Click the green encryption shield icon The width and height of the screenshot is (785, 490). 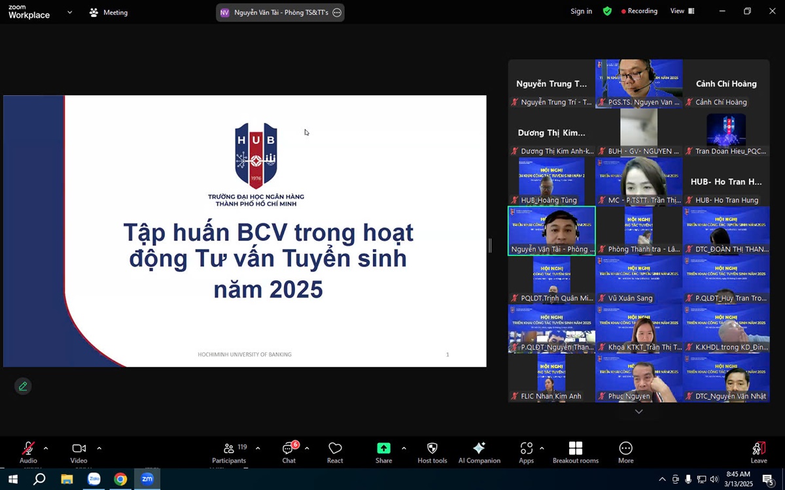click(x=608, y=11)
